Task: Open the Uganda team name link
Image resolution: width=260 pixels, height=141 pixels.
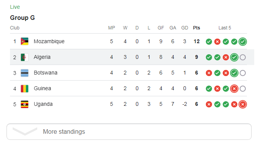Action: pos(43,104)
